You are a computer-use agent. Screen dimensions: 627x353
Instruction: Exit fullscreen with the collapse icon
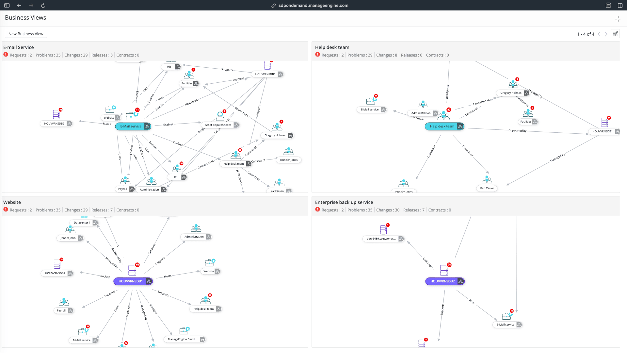point(618,19)
